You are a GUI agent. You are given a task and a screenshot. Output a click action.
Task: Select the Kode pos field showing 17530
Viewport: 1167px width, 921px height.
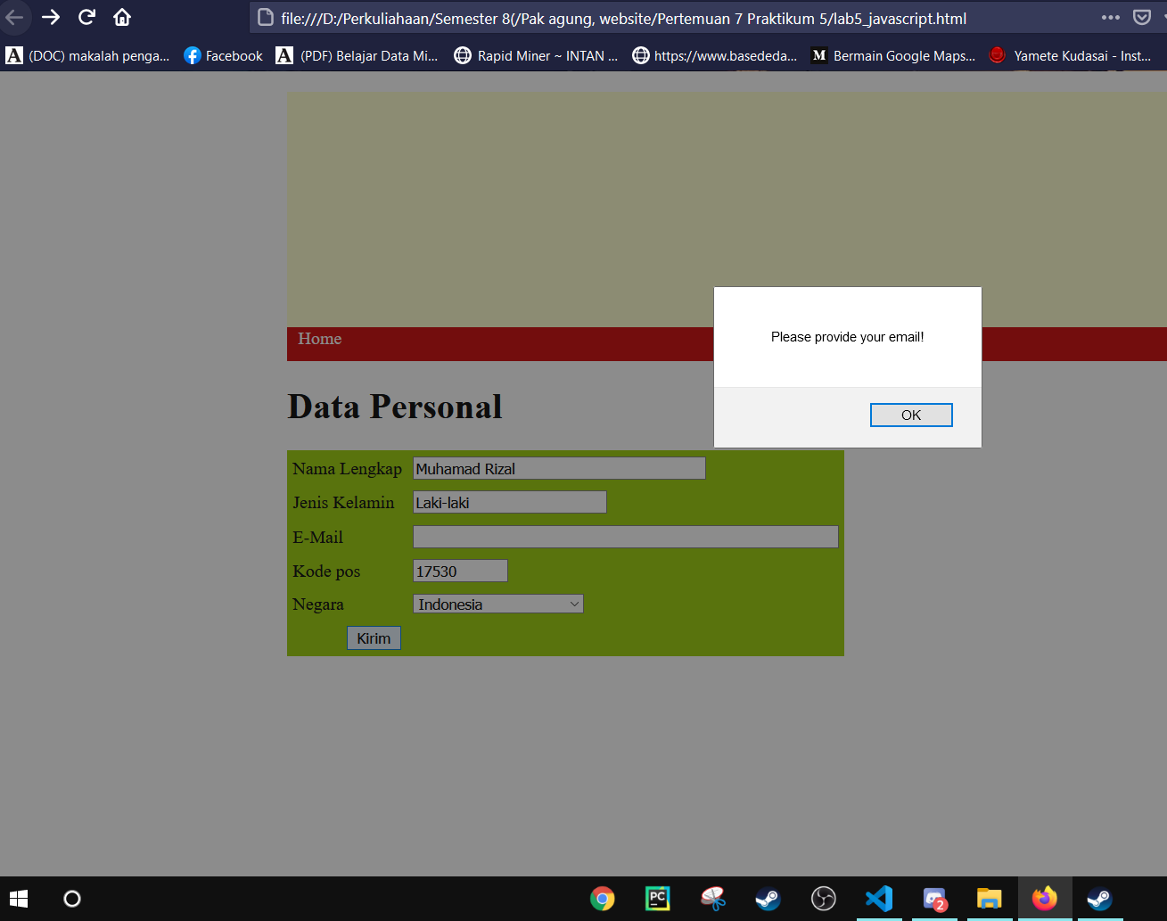pyautogui.click(x=459, y=571)
